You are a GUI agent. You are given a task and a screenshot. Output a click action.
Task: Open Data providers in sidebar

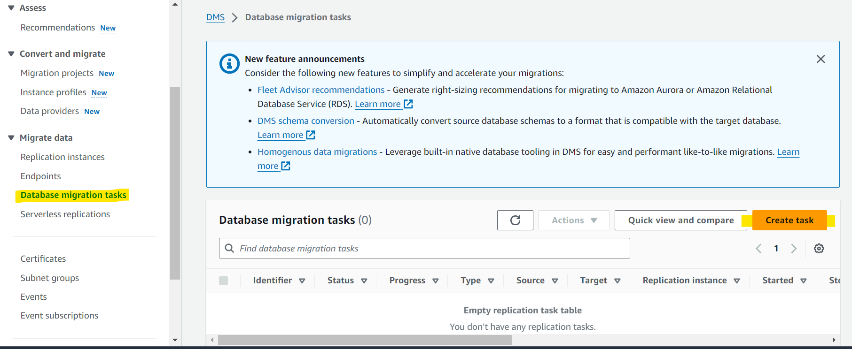(x=50, y=111)
